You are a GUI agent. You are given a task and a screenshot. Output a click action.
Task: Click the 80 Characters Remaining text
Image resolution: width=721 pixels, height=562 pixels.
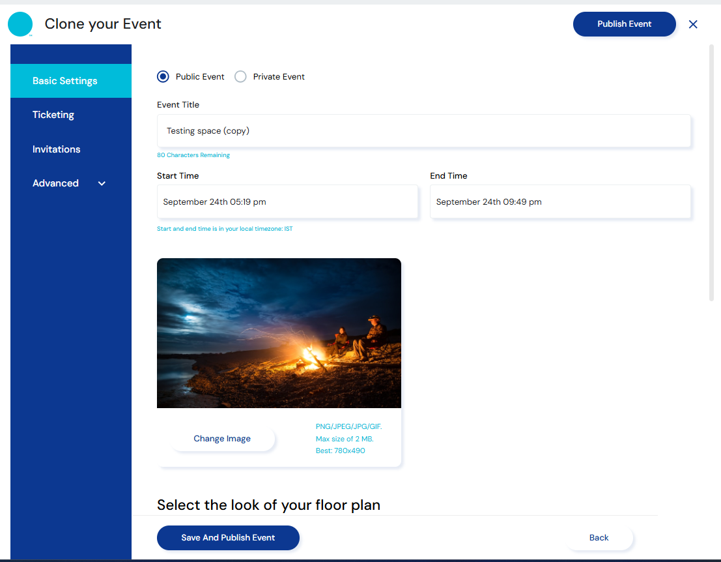click(193, 155)
